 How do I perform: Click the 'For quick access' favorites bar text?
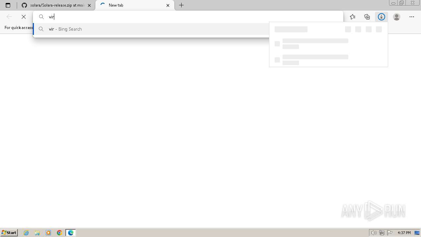[x=19, y=28]
